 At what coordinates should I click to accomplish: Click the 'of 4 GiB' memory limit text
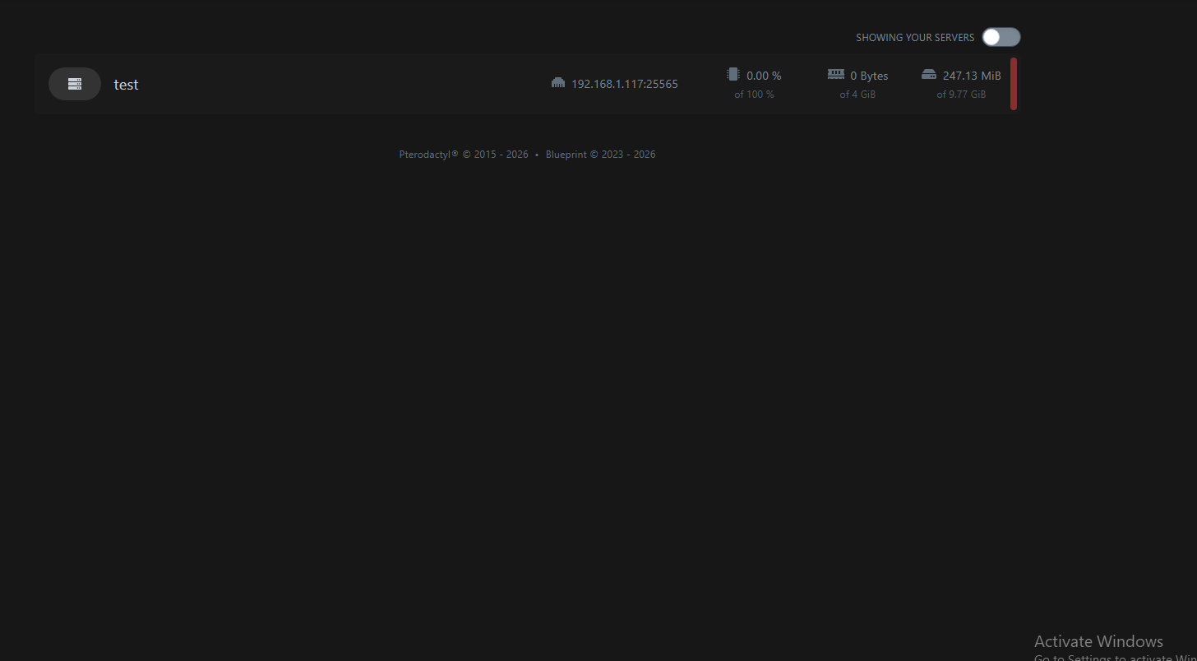click(857, 95)
